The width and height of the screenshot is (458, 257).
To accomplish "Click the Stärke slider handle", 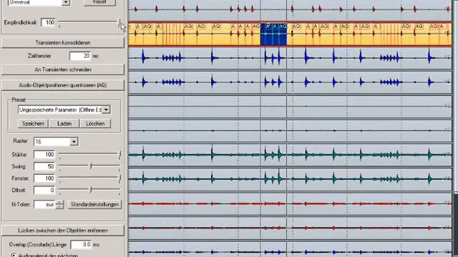I will click(x=120, y=154).
